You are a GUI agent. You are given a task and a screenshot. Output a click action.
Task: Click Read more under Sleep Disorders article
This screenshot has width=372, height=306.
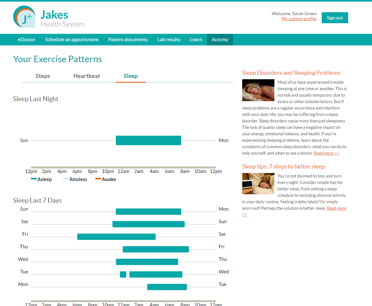coord(326,153)
